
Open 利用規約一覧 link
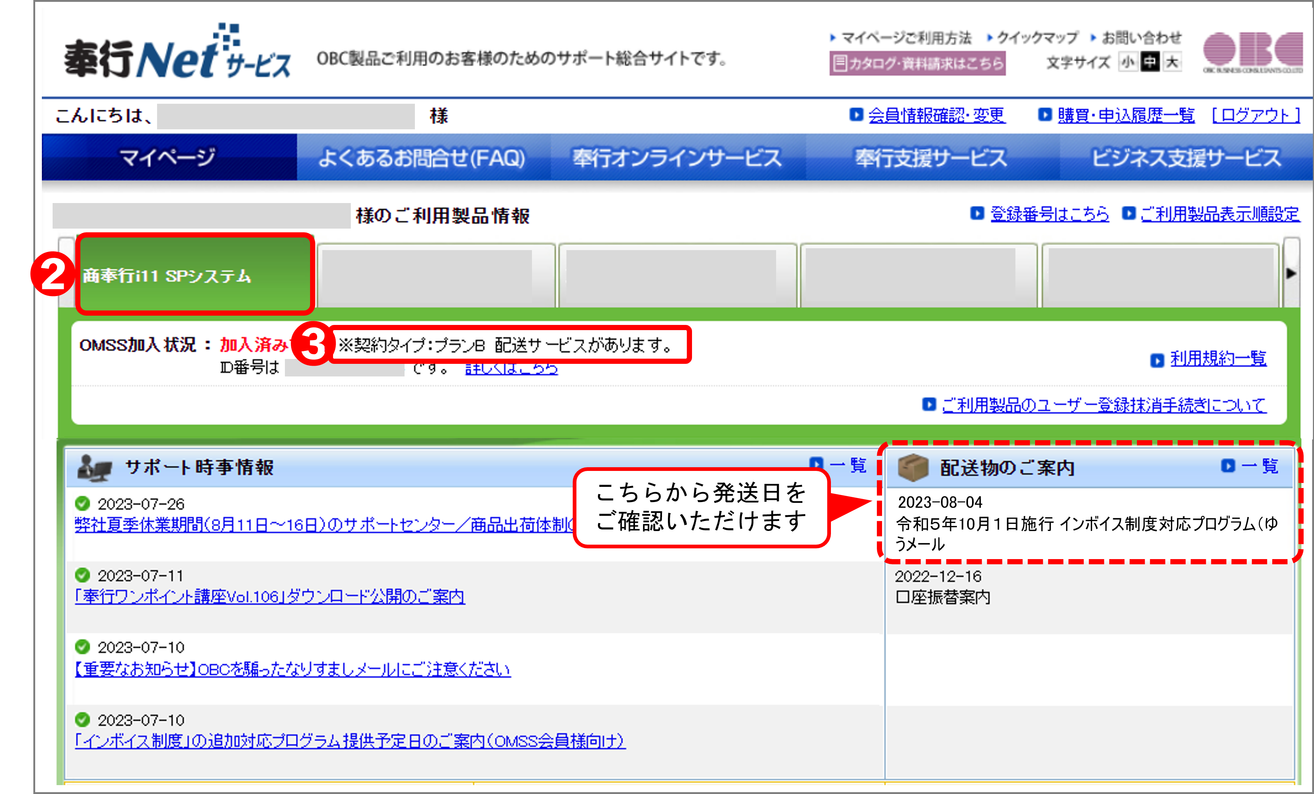tap(1218, 358)
